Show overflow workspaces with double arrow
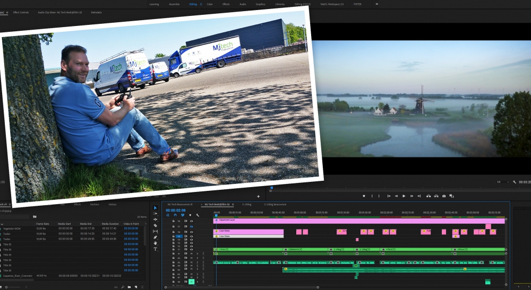 coord(377,4)
